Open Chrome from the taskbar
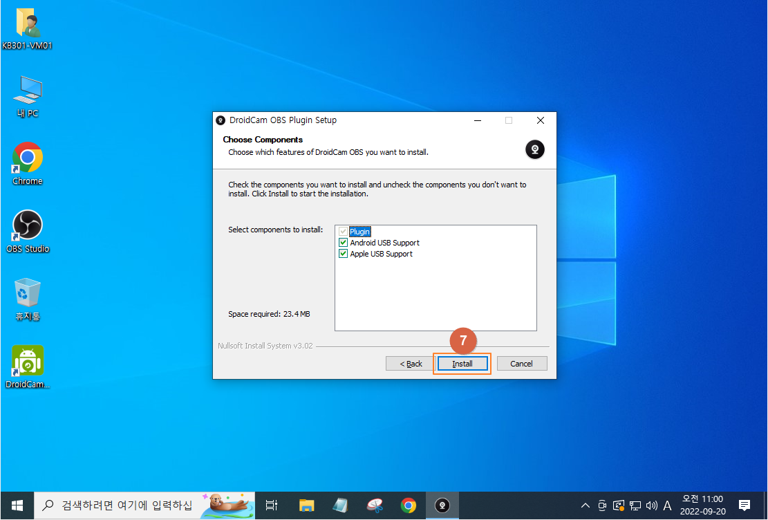Viewport: 768px width, 520px height. click(409, 505)
